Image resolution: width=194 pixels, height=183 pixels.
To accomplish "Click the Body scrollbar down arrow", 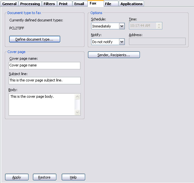I will pos(77,112).
